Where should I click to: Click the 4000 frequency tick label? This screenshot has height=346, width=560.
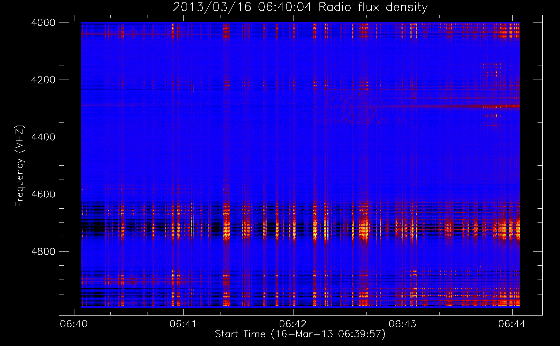tap(43, 22)
